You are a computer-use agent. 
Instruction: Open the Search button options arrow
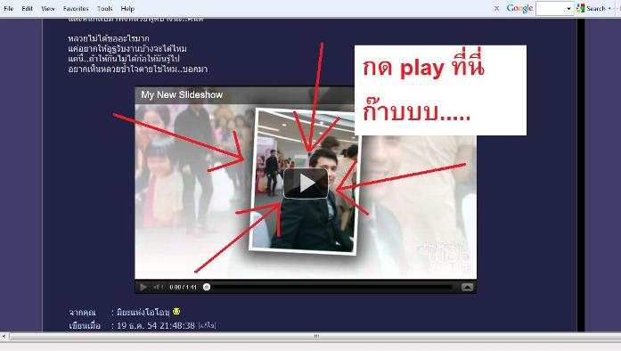[609, 8]
